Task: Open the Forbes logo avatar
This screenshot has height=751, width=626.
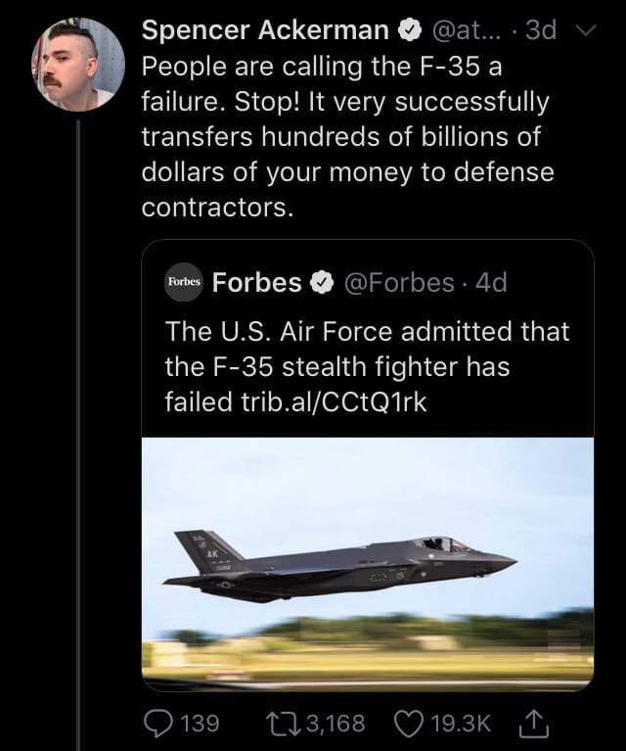Action: pos(182,282)
